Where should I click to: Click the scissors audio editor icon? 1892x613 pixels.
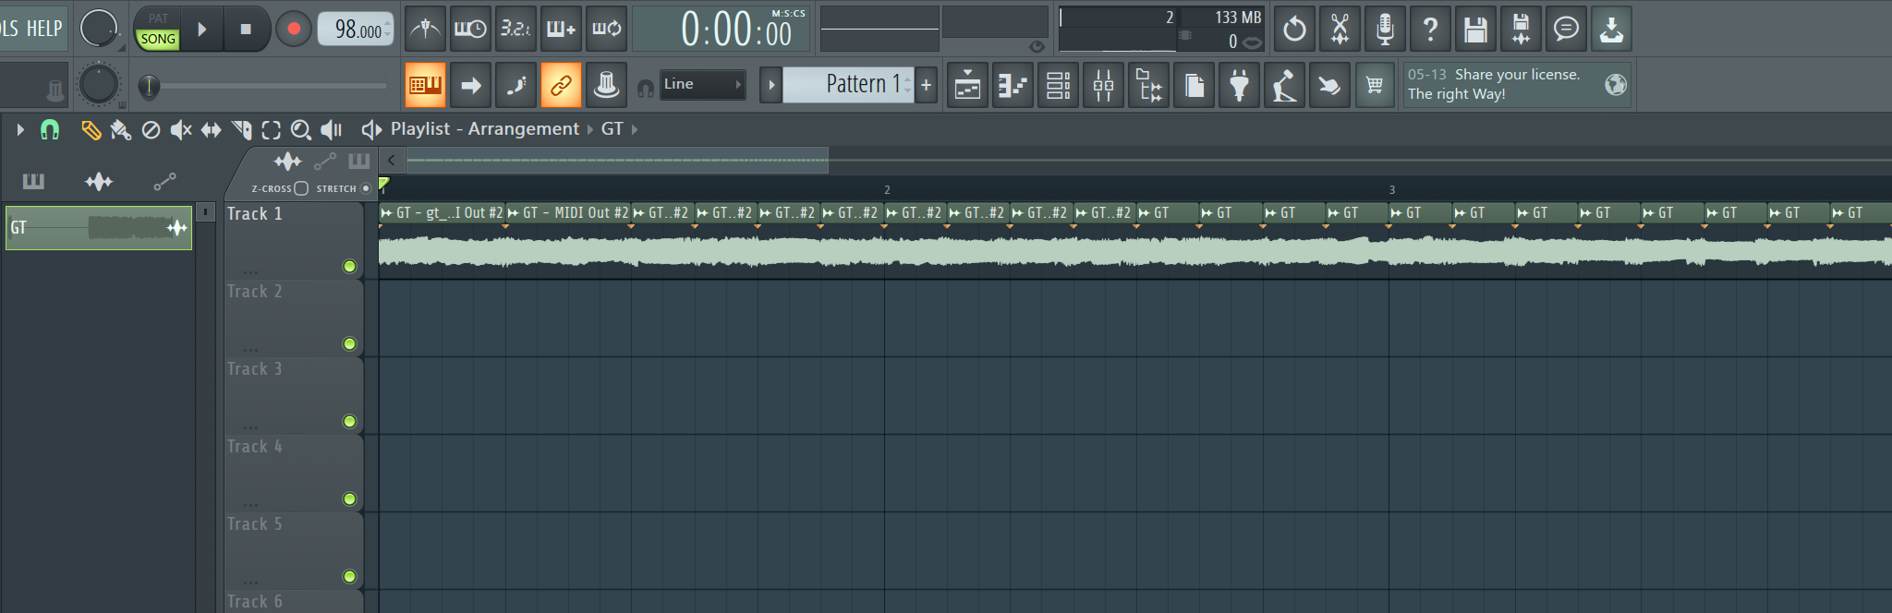click(1340, 30)
